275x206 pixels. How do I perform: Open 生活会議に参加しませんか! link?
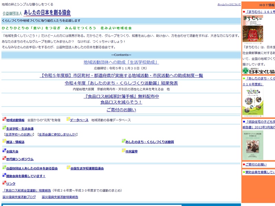coord(57,135)
